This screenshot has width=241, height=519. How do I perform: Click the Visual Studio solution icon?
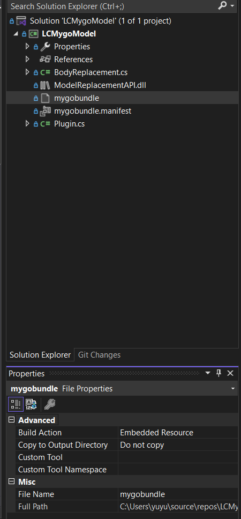tap(21, 21)
